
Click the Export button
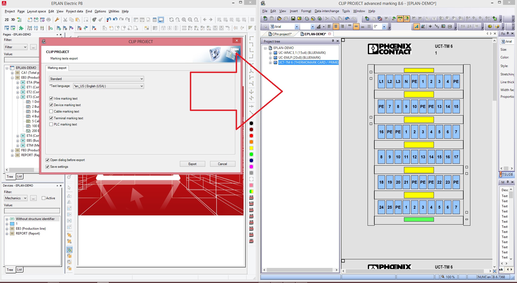(192, 164)
